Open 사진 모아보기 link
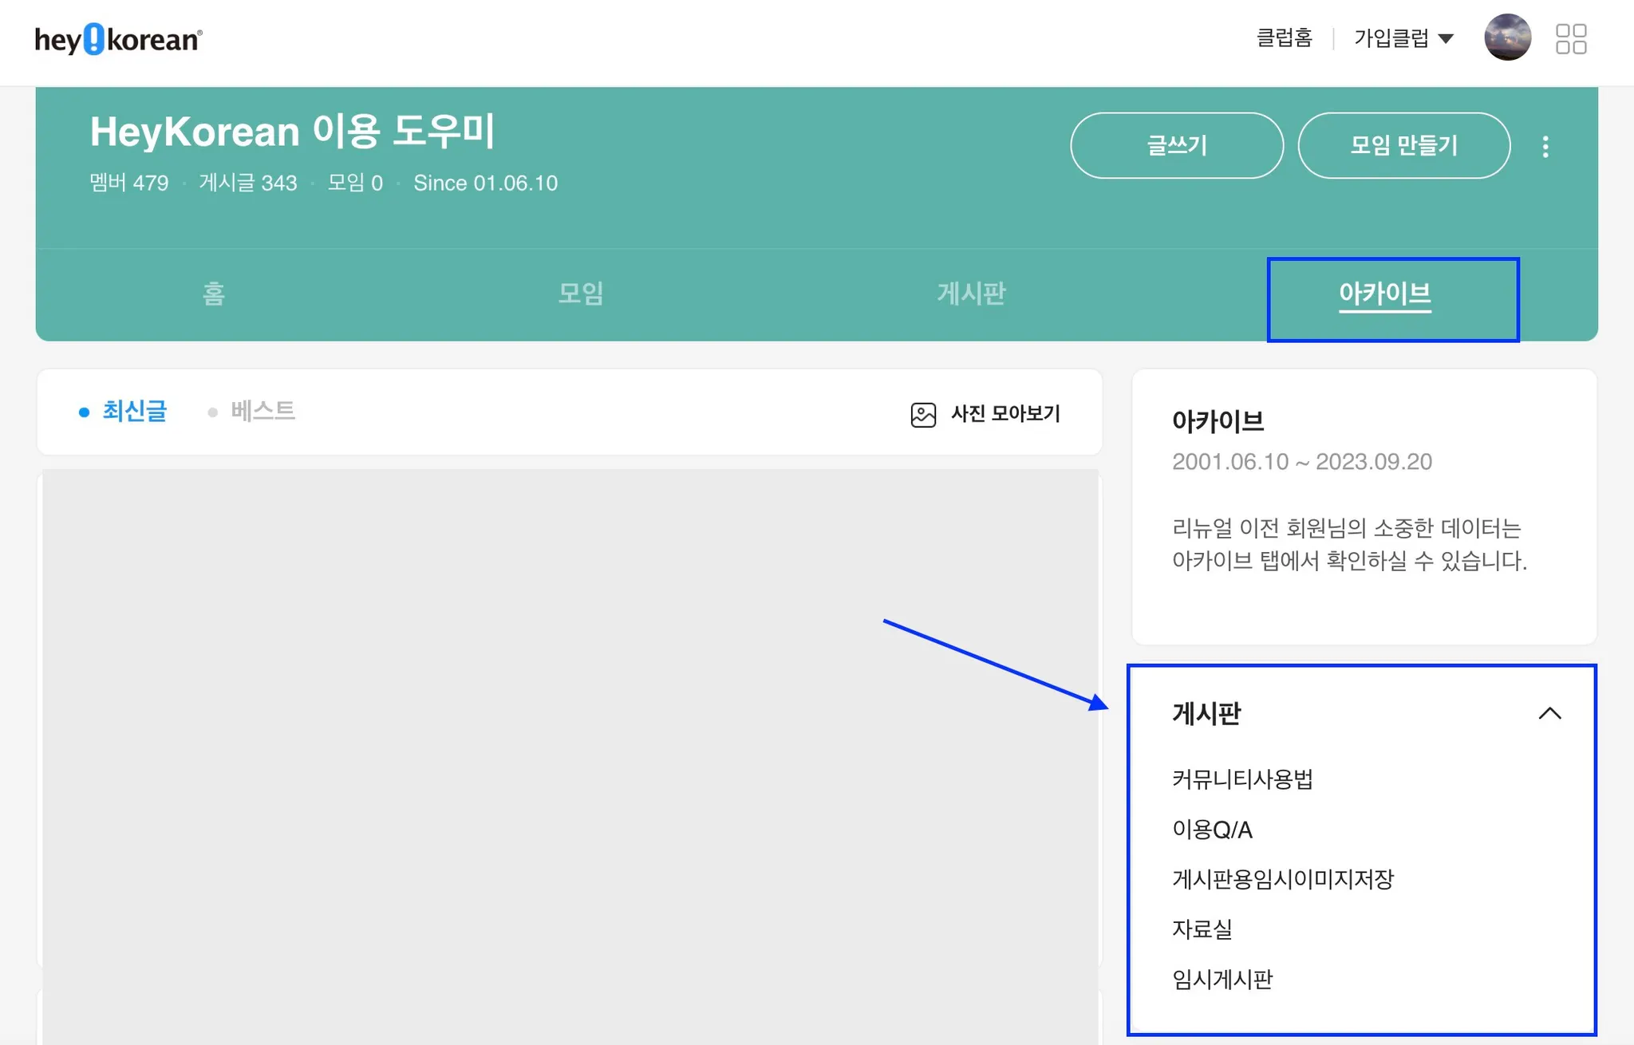Image resolution: width=1634 pixels, height=1045 pixels. click(1005, 414)
